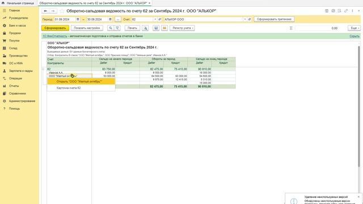Click the report's vertical scrollbar
This screenshot has width=363, height=204.
click(359, 106)
